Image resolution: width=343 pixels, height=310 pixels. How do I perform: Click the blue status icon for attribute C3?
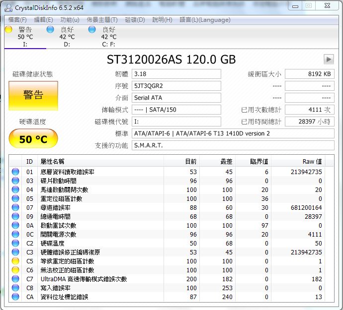tap(15, 252)
